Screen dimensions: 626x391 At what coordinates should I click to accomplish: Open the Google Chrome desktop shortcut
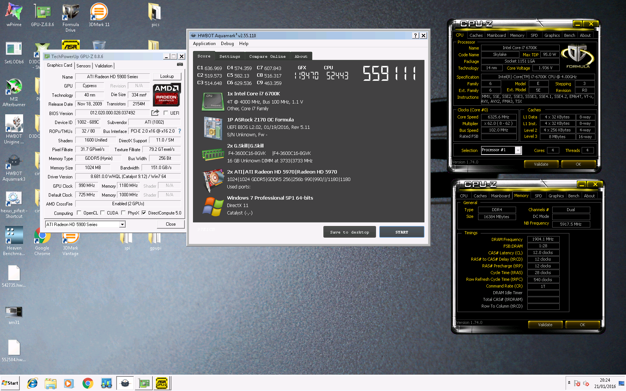[x=42, y=241]
